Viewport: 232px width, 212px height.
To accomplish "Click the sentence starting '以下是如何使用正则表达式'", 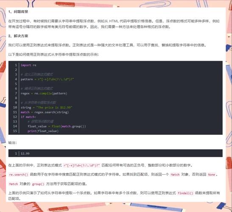I will tap(53, 55).
